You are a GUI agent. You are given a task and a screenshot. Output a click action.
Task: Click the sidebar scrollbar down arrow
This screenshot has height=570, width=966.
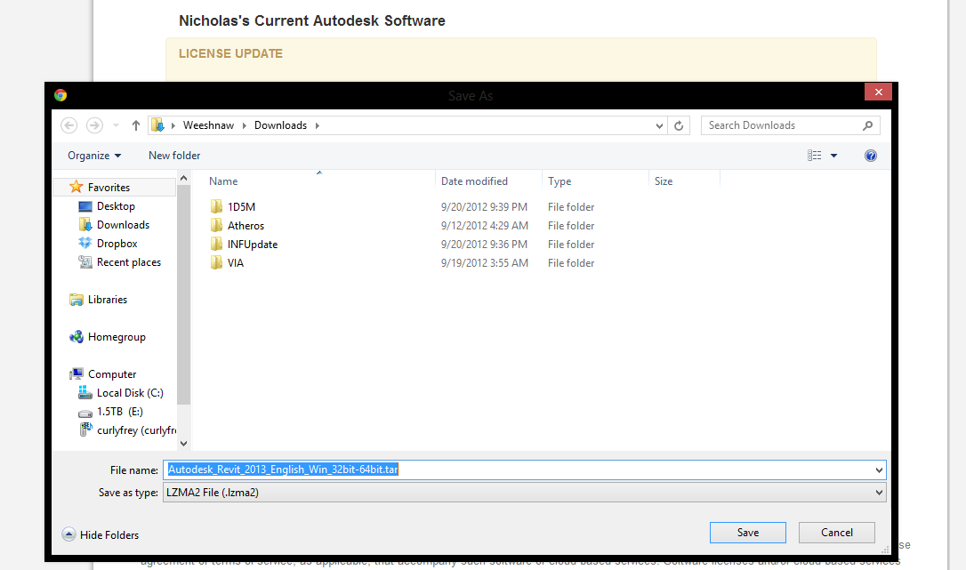pyautogui.click(x=183, y=443)
